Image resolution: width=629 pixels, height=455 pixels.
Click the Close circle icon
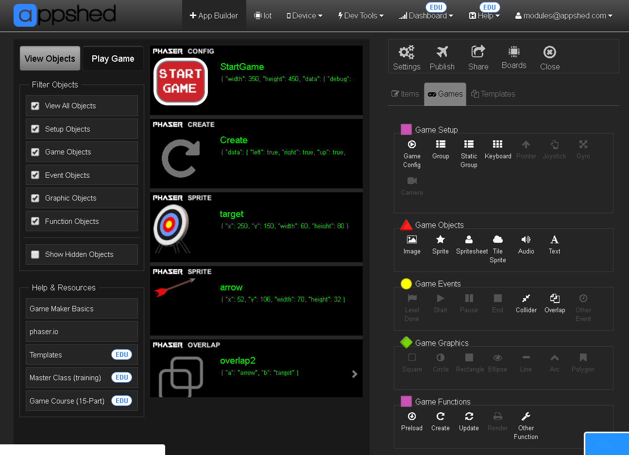click(x=549, y=52)
